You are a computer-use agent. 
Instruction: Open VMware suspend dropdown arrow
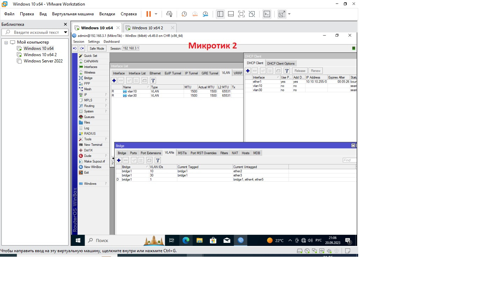click(x=156, y=14)
